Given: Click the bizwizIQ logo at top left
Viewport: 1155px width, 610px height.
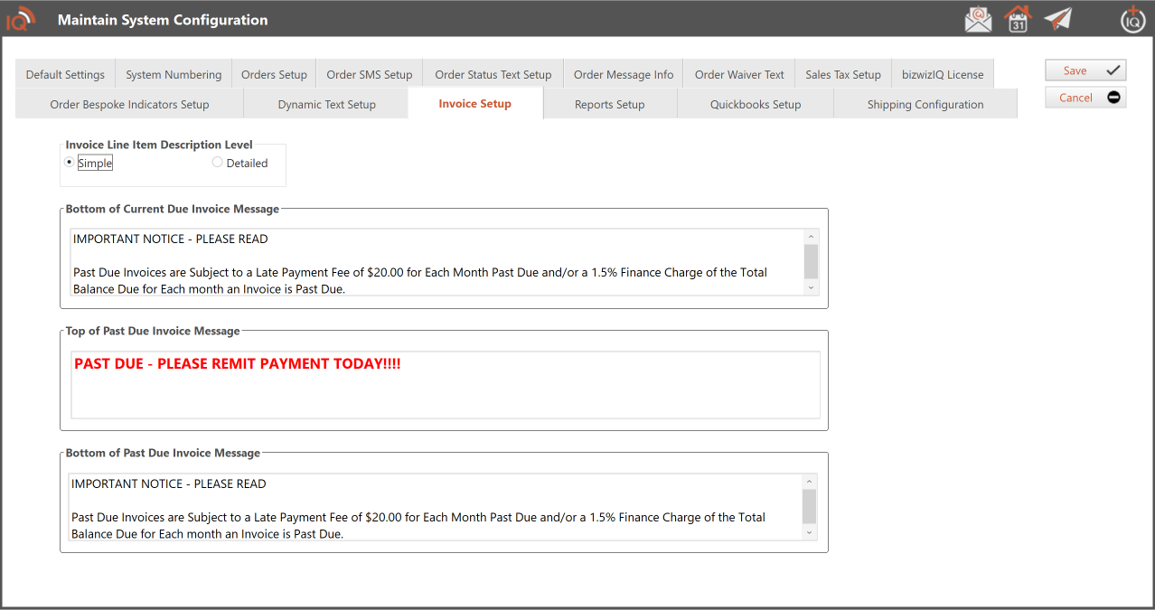Looking at the screenshot, I should tap(21, 19).
